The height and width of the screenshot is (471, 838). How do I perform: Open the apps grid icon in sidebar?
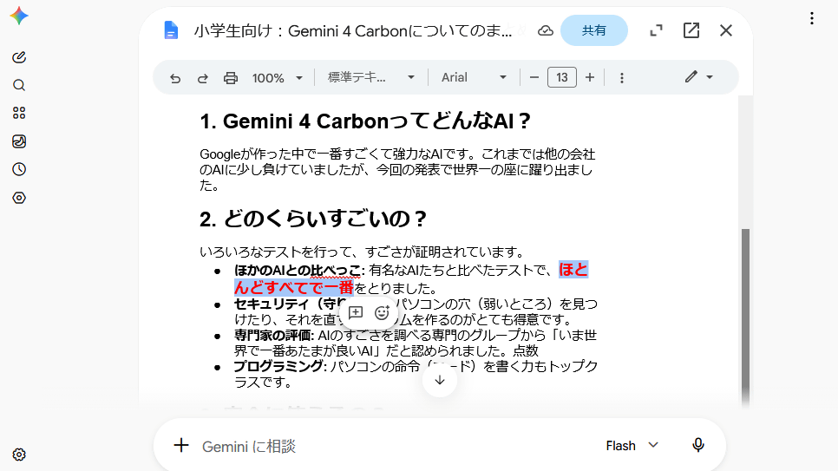[x=19, y=113]
